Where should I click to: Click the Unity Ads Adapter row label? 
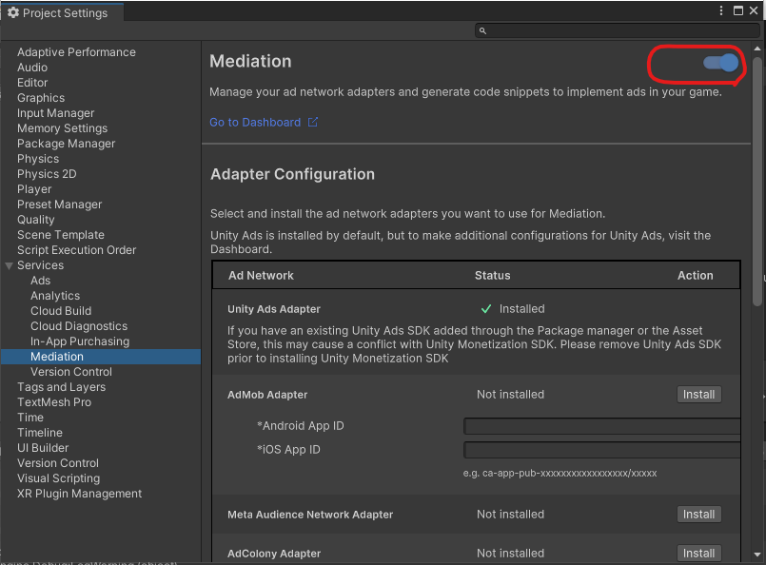tap(274, 309)
